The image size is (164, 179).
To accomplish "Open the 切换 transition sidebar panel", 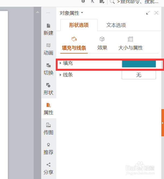I will pyautogui.click(x=48, y=69).
